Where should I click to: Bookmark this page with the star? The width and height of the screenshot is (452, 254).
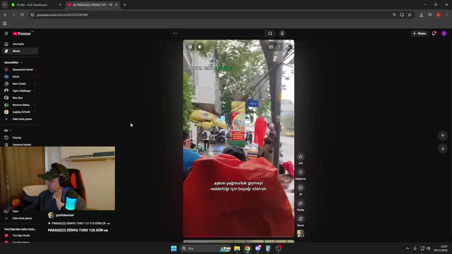(410, 15)
